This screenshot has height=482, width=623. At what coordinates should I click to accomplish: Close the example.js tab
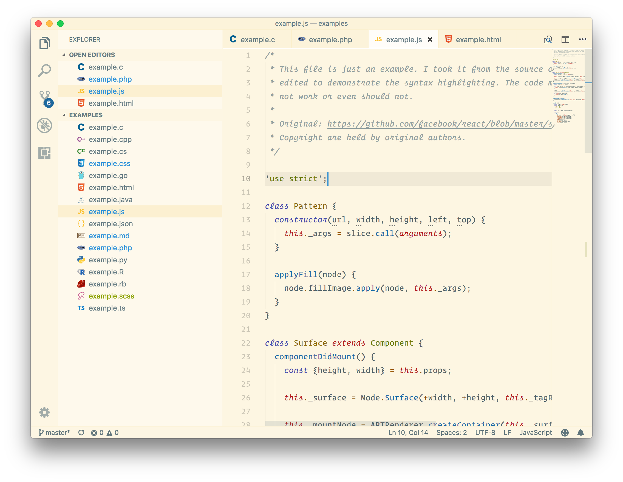(430, 40)
